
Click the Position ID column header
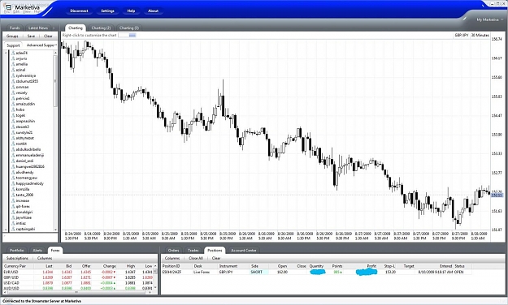171,266
